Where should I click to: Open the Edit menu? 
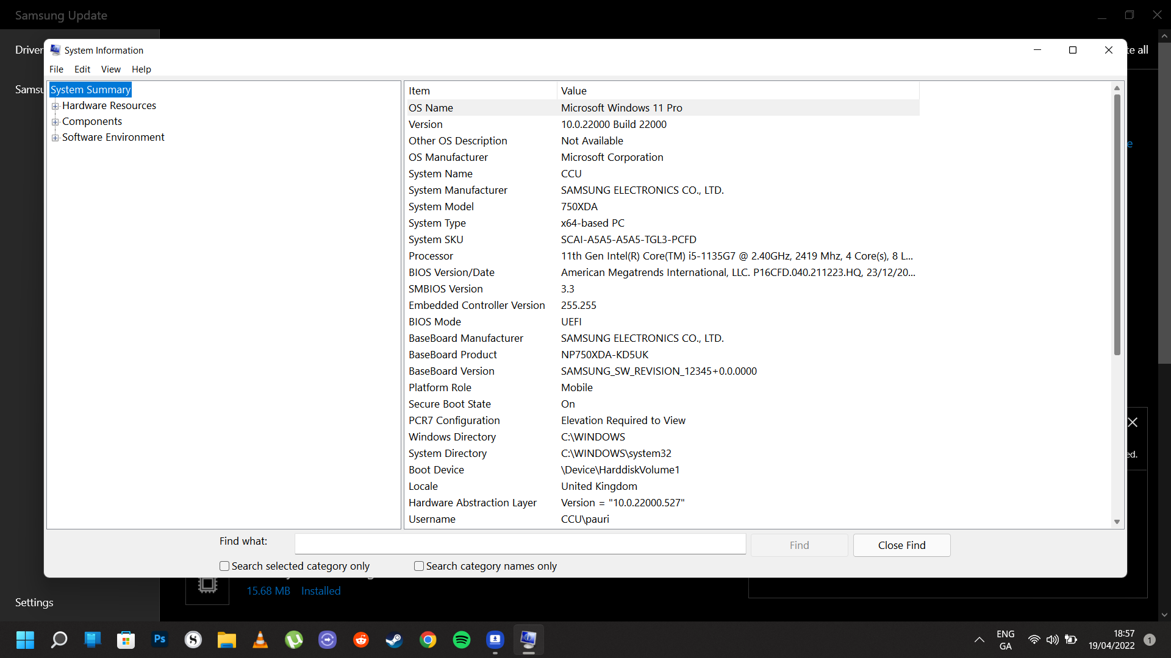82,69
